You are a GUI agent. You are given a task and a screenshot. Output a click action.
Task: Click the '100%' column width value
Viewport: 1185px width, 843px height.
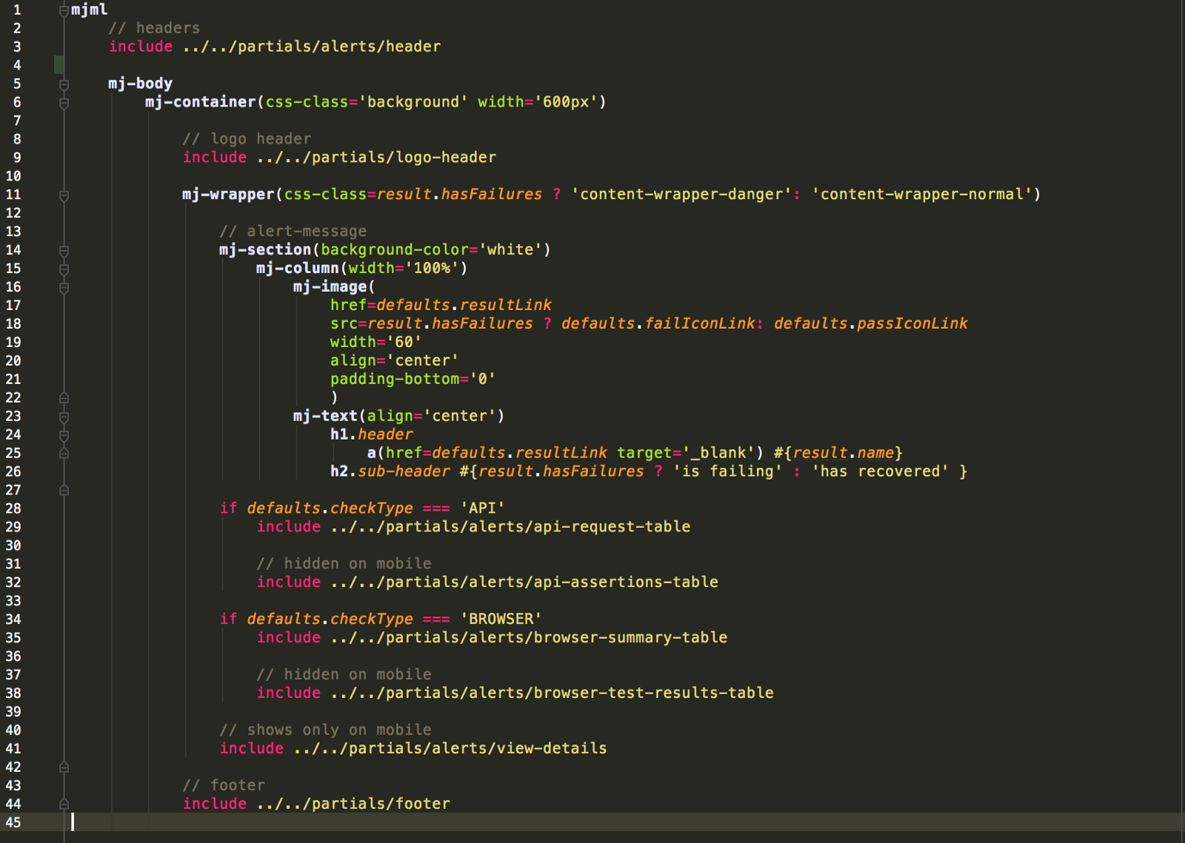pos(432,269)
